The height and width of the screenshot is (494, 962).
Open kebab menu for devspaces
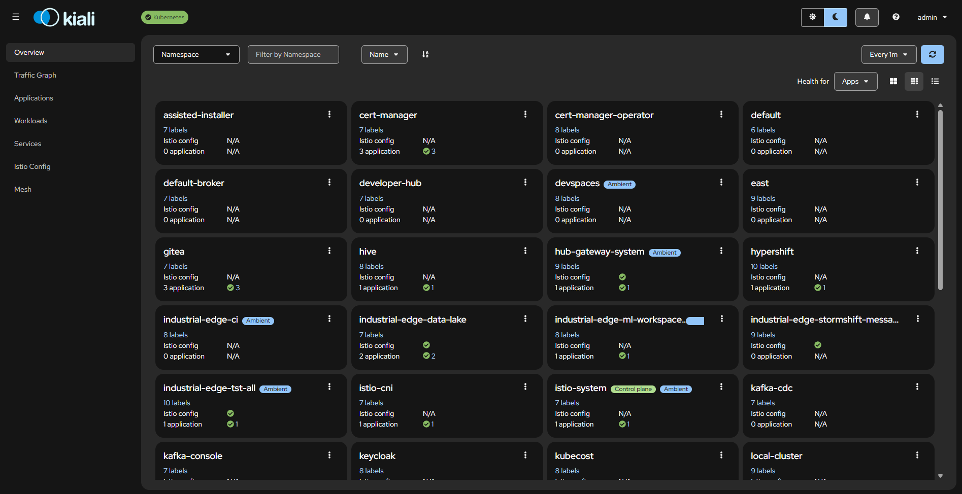(721, 182)
